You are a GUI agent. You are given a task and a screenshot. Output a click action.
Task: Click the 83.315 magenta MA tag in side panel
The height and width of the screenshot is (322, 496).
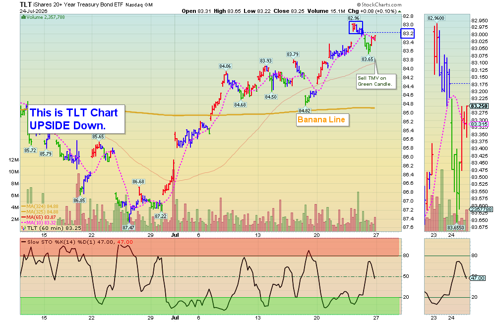(x=479, y=124)
